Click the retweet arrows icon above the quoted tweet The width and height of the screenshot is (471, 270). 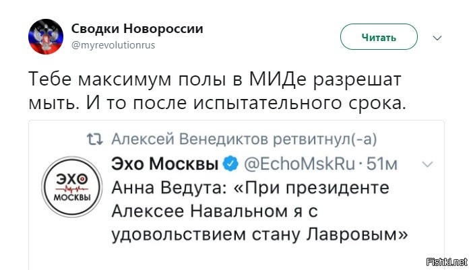94,139
